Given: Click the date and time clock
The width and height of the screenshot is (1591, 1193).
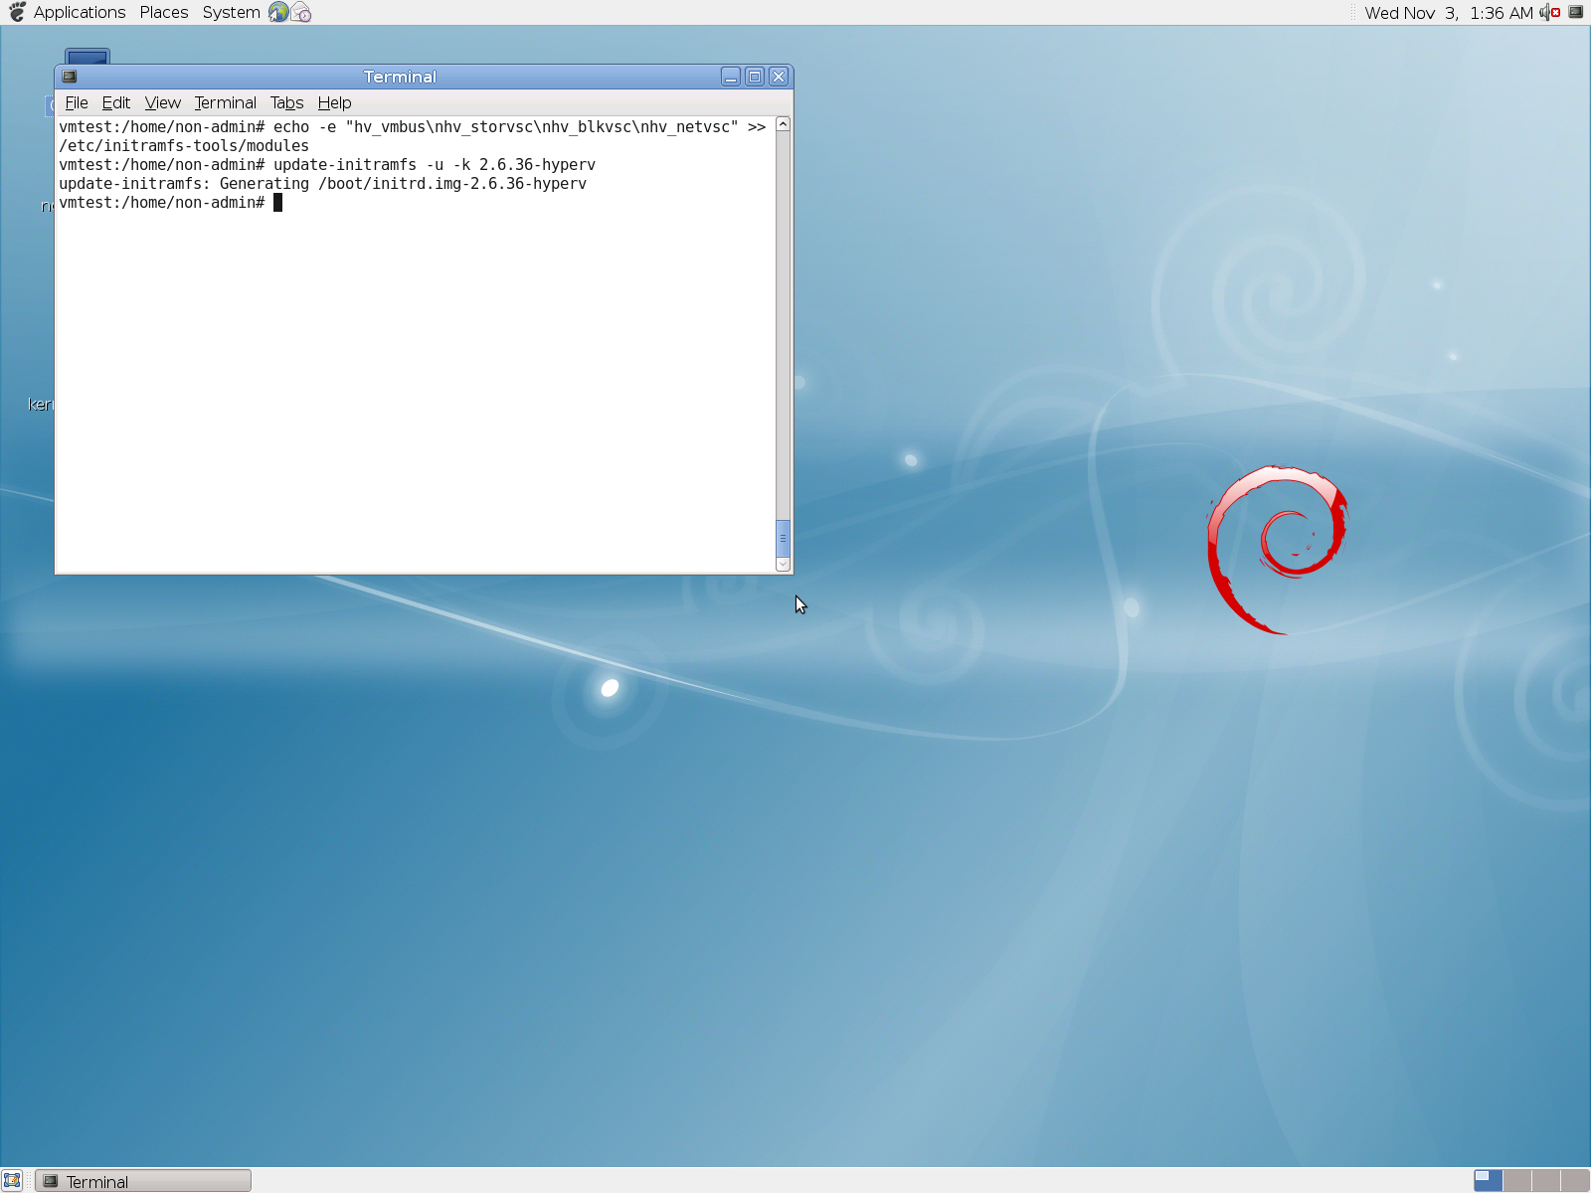Looking at the screenshot, I should [1448, 12].
